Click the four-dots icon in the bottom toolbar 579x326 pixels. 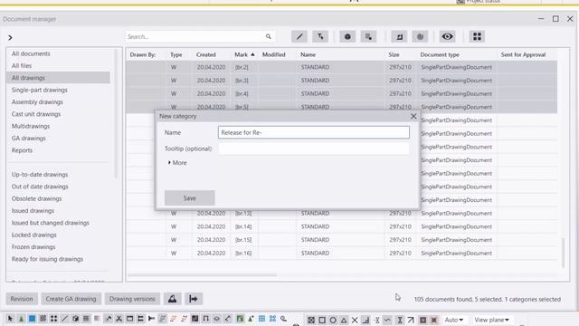coord(54,319)
